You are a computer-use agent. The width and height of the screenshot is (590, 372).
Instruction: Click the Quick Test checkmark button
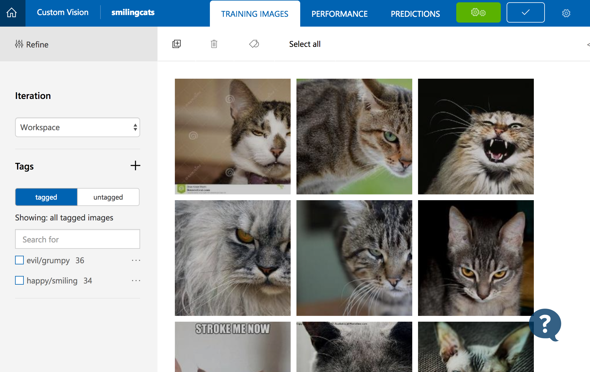pyautogui.click(x=525, y=12)
